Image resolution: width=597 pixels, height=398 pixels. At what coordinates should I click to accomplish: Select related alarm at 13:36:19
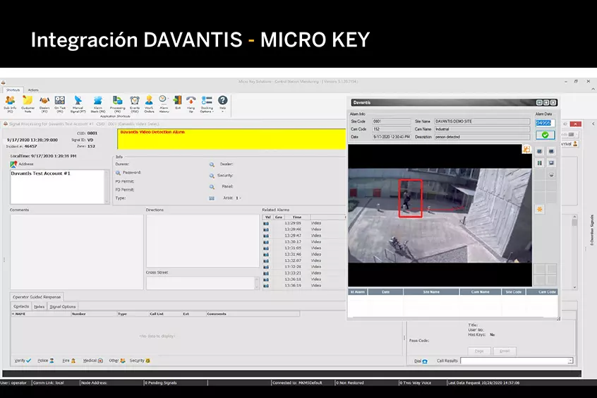point(303,285)
